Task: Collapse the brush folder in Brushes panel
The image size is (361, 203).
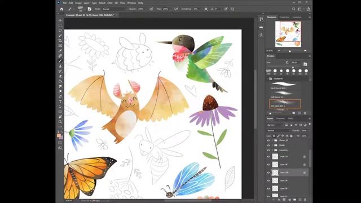Action: coord(268,79)
